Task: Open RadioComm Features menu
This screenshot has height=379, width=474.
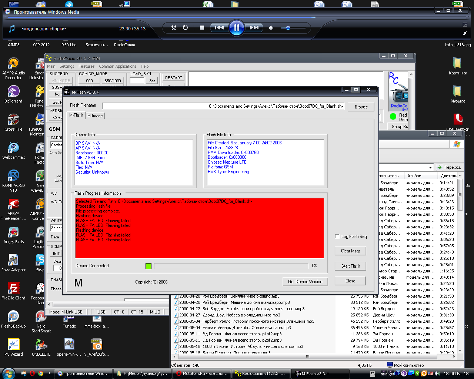Action: pos(86,66)
